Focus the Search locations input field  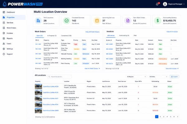point(60,77)
